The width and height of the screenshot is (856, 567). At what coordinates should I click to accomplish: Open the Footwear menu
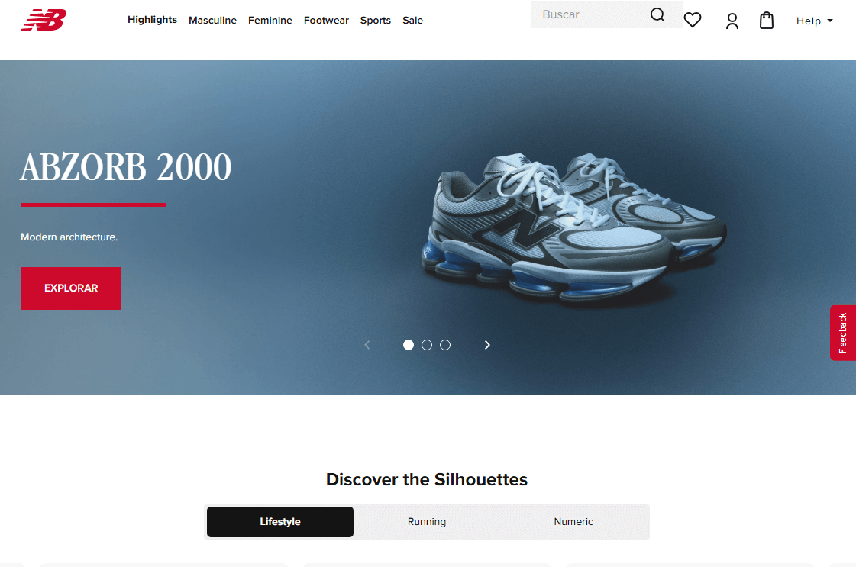tap(326, 20)
